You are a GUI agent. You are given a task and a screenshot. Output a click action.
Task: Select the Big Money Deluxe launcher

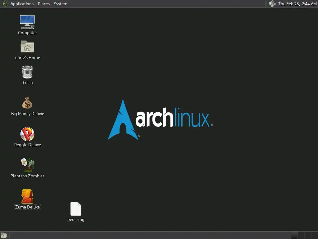(x=27, y=103)
